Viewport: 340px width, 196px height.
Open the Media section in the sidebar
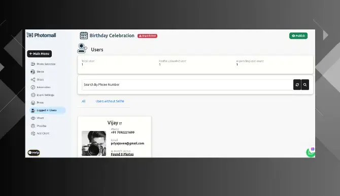[x=38, y=72]
